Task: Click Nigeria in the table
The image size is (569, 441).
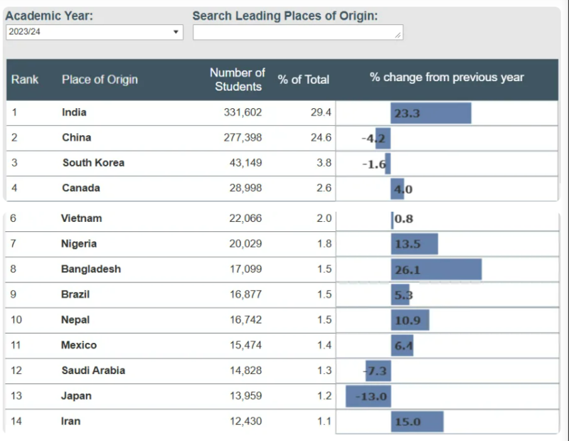Action: [79, 244]
